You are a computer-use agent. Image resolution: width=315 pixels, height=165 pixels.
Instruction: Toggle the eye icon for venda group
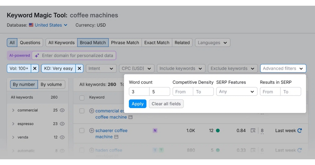(x=62, y=137)
